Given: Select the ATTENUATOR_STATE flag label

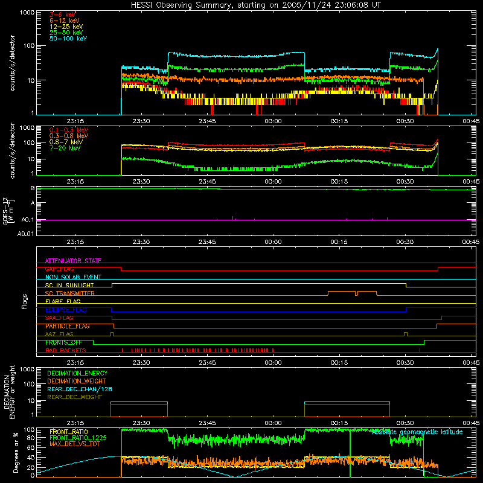Looking at the screenshot, I should [x=73, y=261].
